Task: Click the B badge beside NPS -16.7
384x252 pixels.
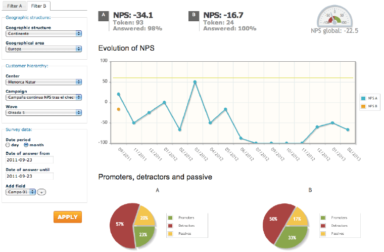Action: [x=194, y=16]
